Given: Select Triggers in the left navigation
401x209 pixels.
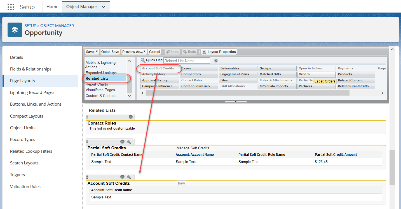Looking at the screenshot, I should coord(17,175).
